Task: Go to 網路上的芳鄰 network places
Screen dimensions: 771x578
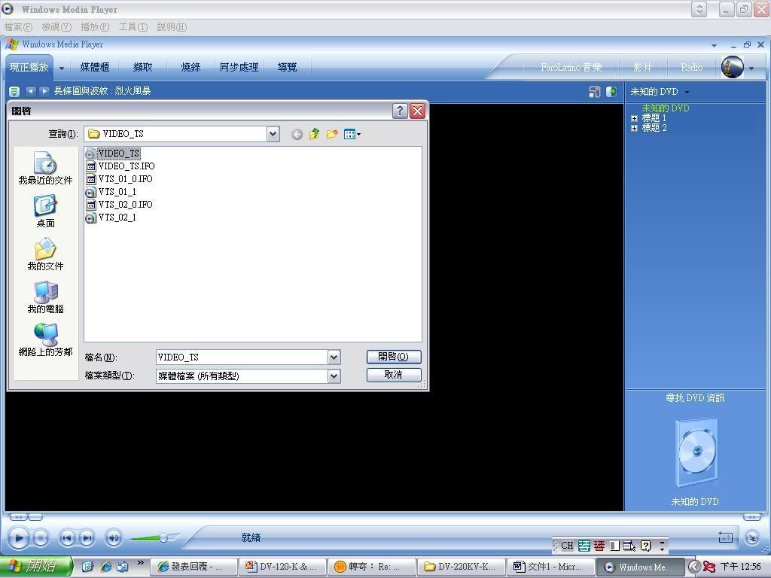Action: click(x=45, y=340)
